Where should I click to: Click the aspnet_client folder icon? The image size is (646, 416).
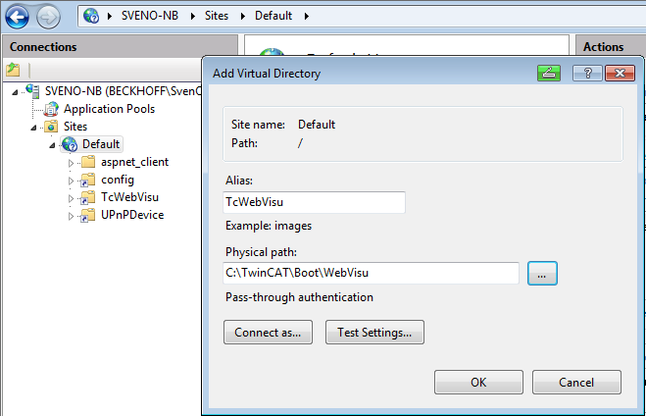[x=88, y=162]
